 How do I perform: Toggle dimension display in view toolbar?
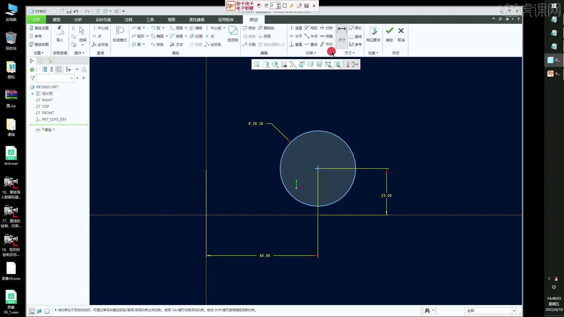[328, 65]
